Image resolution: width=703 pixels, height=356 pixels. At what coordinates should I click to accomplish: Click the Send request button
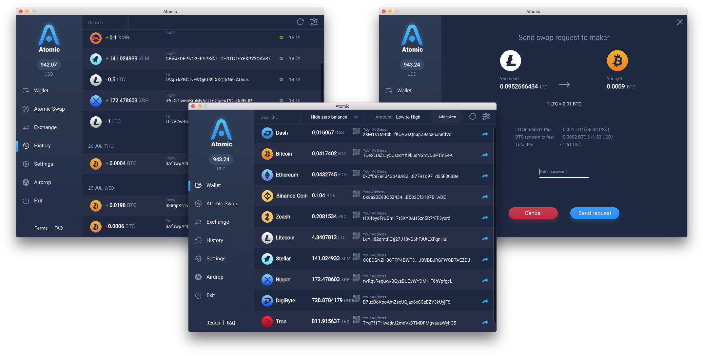pyautogui.click(x=595, y=213)
